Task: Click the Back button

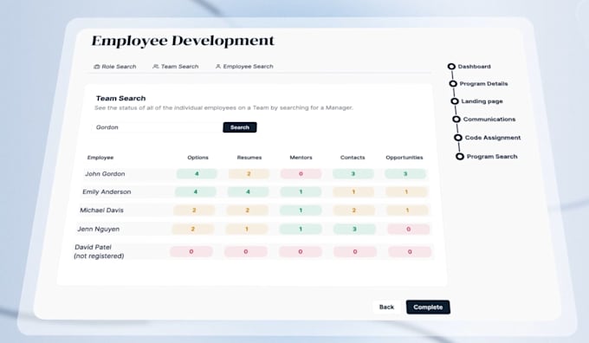Action: (386, 307)
